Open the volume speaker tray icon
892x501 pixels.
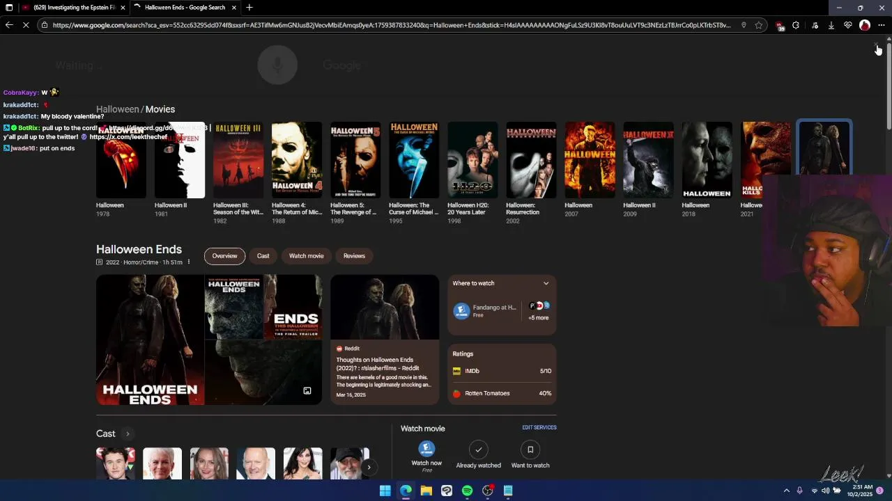(825, 491)
